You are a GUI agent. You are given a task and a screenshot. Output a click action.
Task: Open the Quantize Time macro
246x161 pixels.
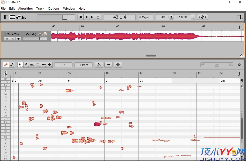coord(108,65)
